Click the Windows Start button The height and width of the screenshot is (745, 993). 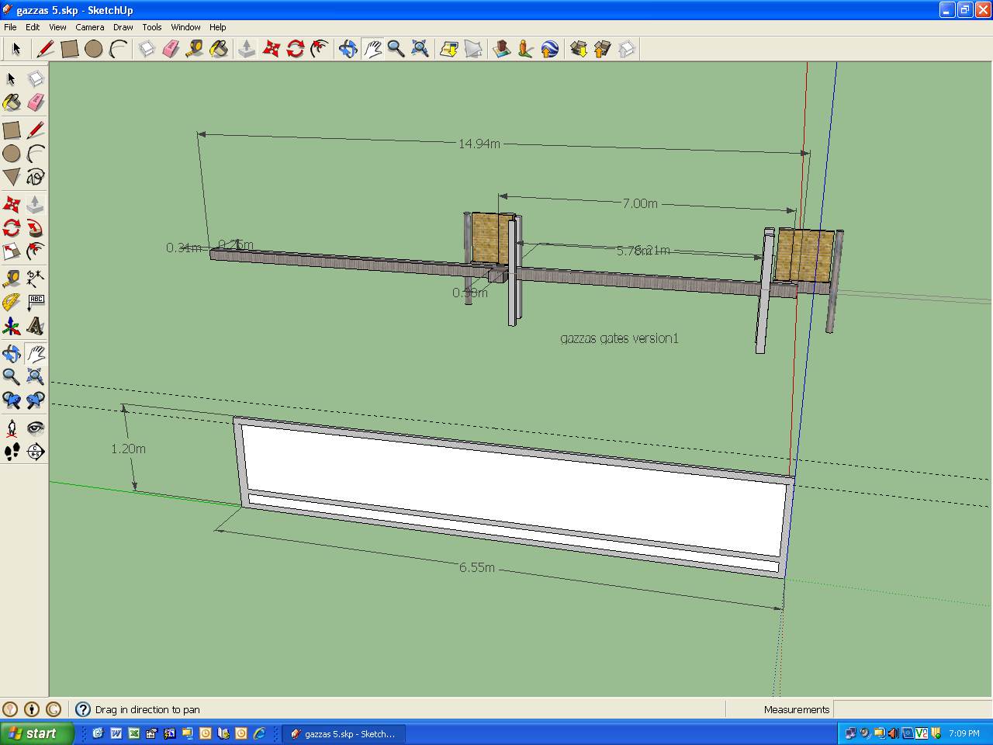[x=37, y=733]
